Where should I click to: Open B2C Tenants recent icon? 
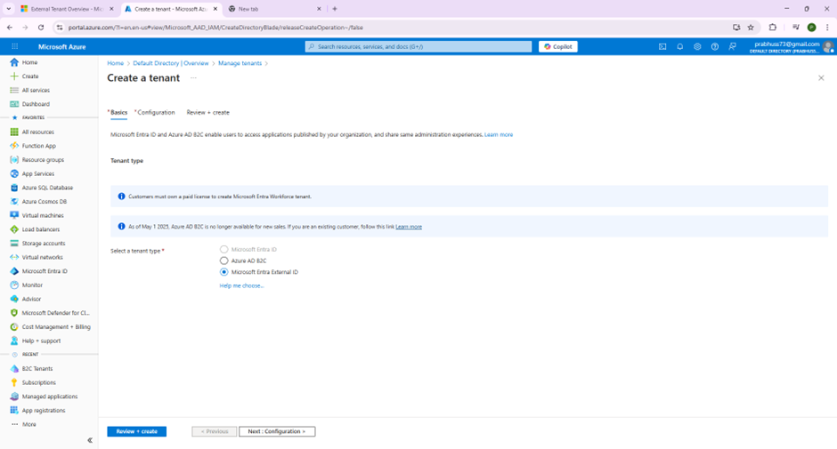click(x=14, y=368)
